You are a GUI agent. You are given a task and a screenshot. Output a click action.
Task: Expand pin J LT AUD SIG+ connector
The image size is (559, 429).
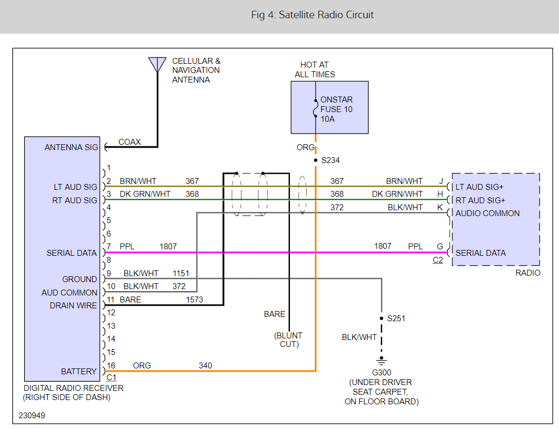pos(448,186)
